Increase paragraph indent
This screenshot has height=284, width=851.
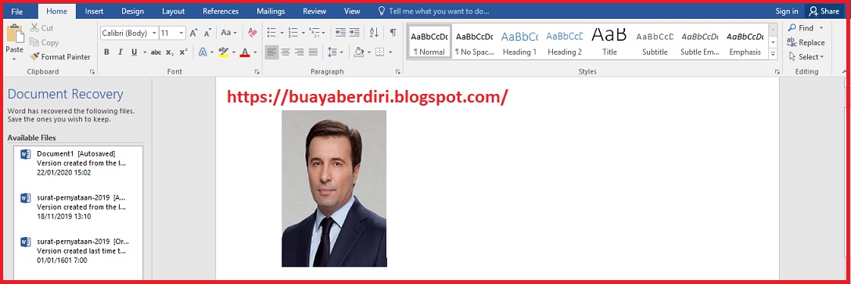pos(354,33)
